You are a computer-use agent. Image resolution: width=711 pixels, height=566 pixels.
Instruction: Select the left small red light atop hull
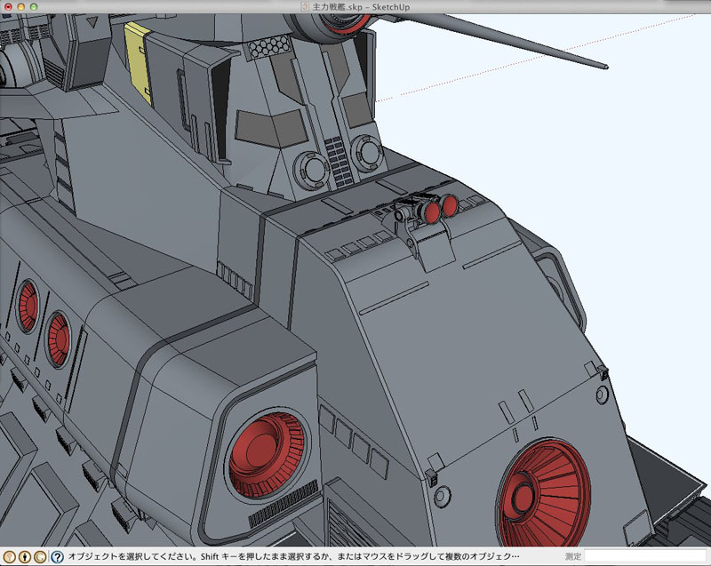(x=434, y=211)
